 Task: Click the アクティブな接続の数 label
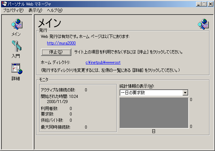pos(58,90)
